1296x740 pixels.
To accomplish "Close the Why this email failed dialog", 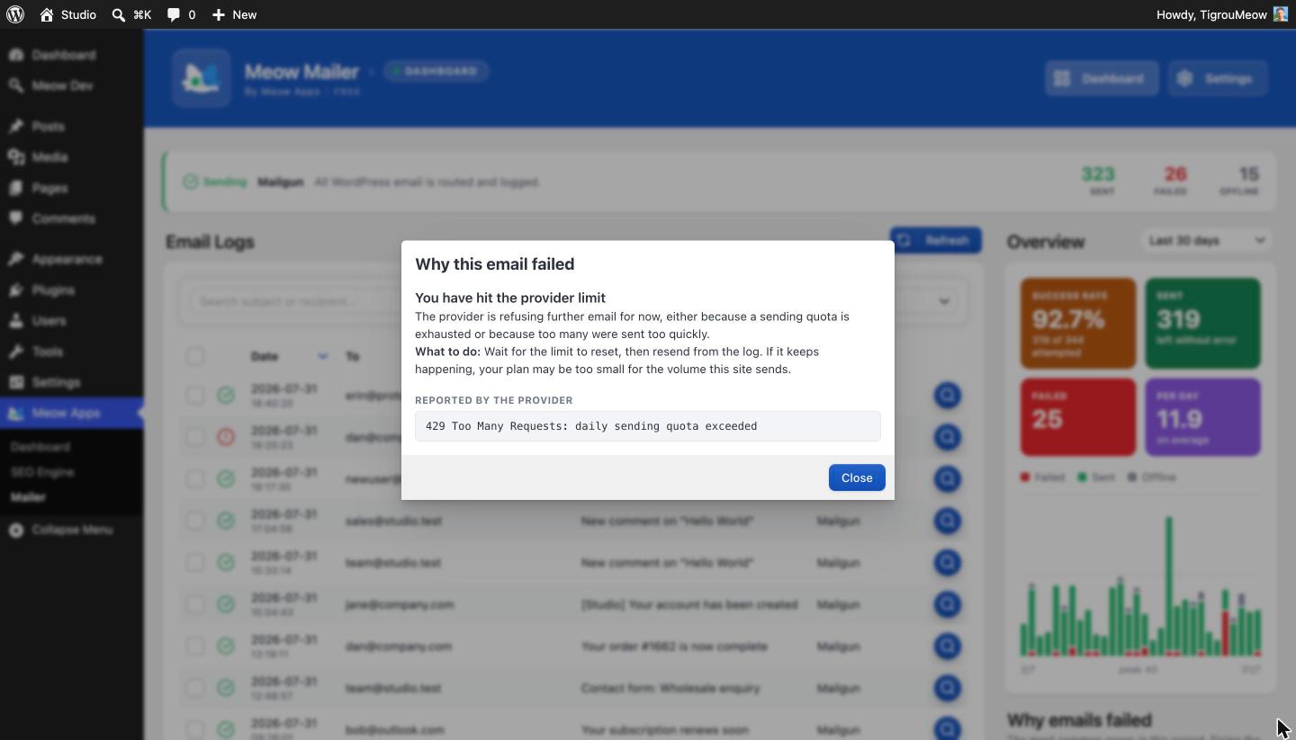I will pyautogui.click(x=857, y=477).
